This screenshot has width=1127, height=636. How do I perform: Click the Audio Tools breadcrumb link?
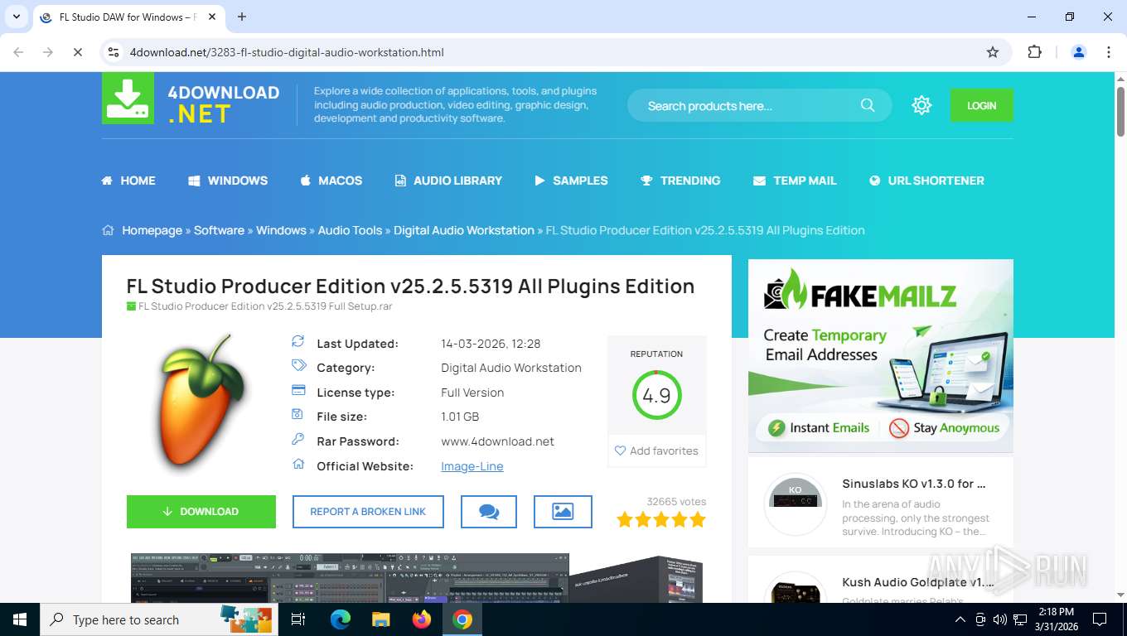(350, 230)
